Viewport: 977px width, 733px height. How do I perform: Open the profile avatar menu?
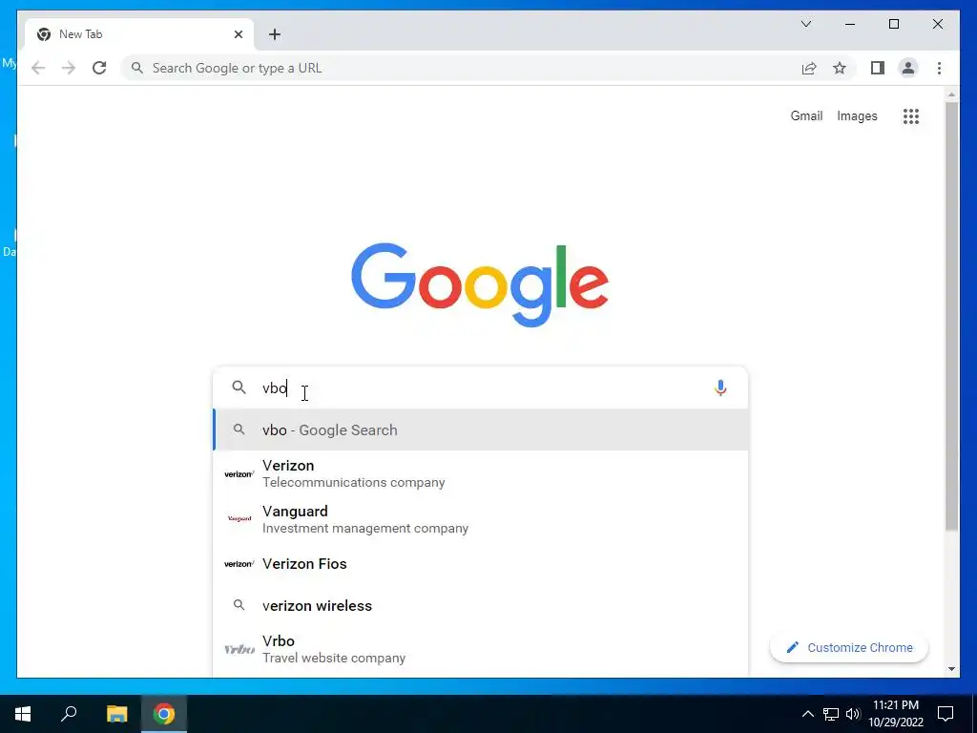tap(908, 68)
